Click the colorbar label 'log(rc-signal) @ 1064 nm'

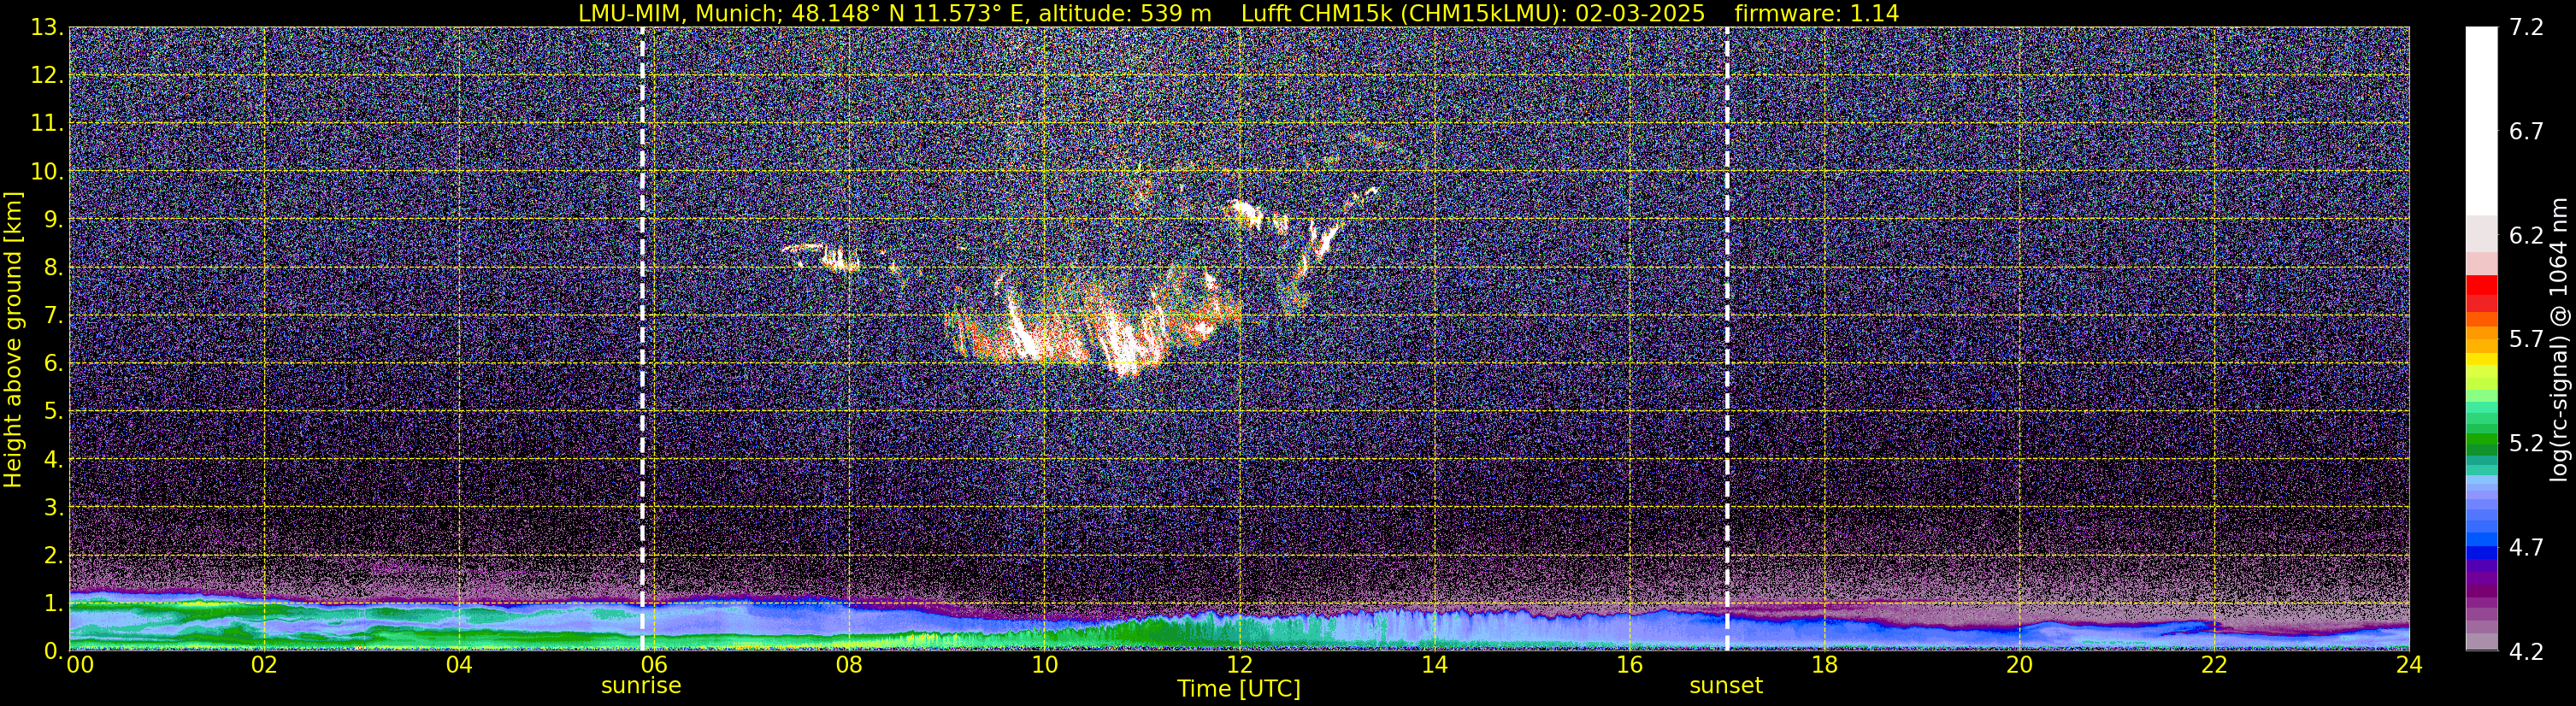[x=2558, y=339]
